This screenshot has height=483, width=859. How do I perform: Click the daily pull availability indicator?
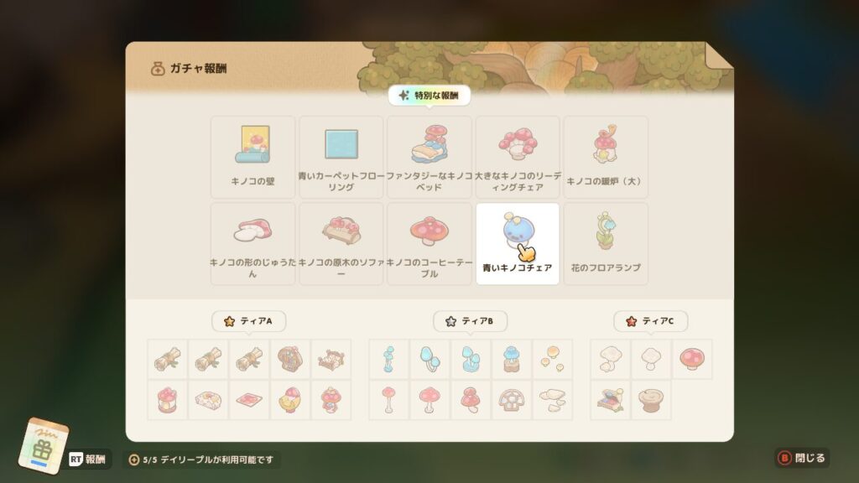(201, 460)
